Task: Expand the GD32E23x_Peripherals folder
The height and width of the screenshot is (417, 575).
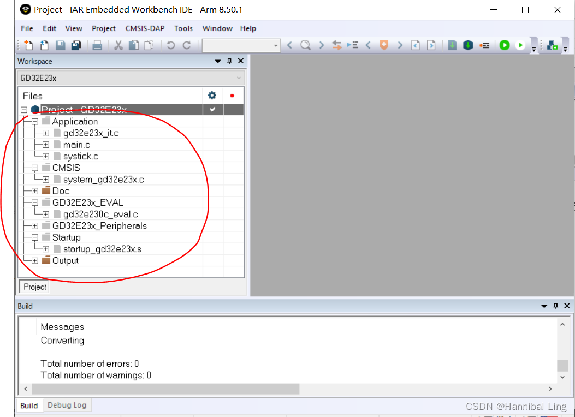Action: tap(35, 226)
